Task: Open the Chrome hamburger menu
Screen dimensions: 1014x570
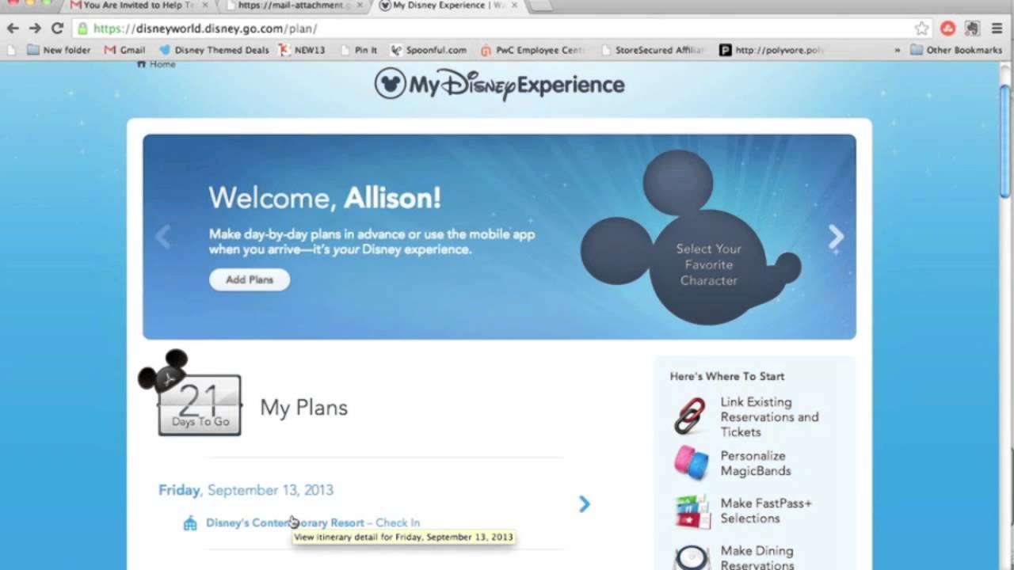Action: [x=997, y=28]
